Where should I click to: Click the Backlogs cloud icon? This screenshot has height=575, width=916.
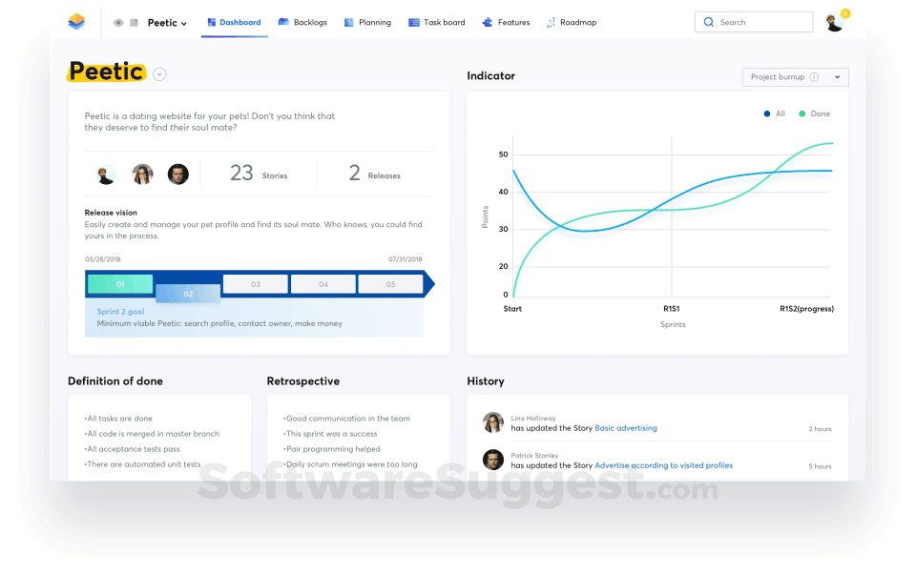(283, 22)
